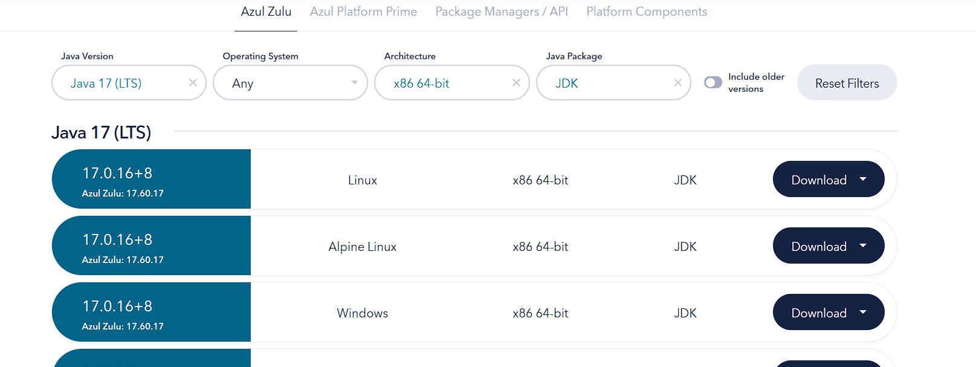Image resolution: width=976 pixels, height=367 pixels.
Task: Expand the Linux Download arrow
Action: point(863,179)
